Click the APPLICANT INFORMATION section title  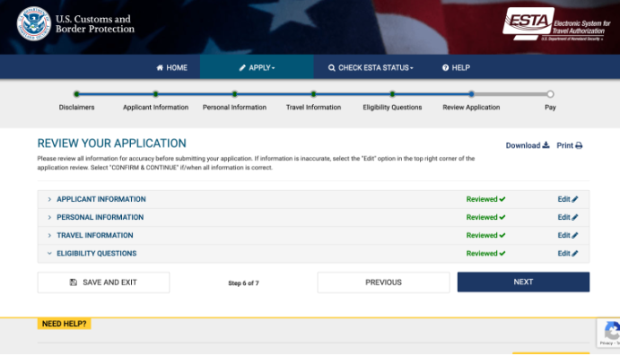[x=101, y=199]
